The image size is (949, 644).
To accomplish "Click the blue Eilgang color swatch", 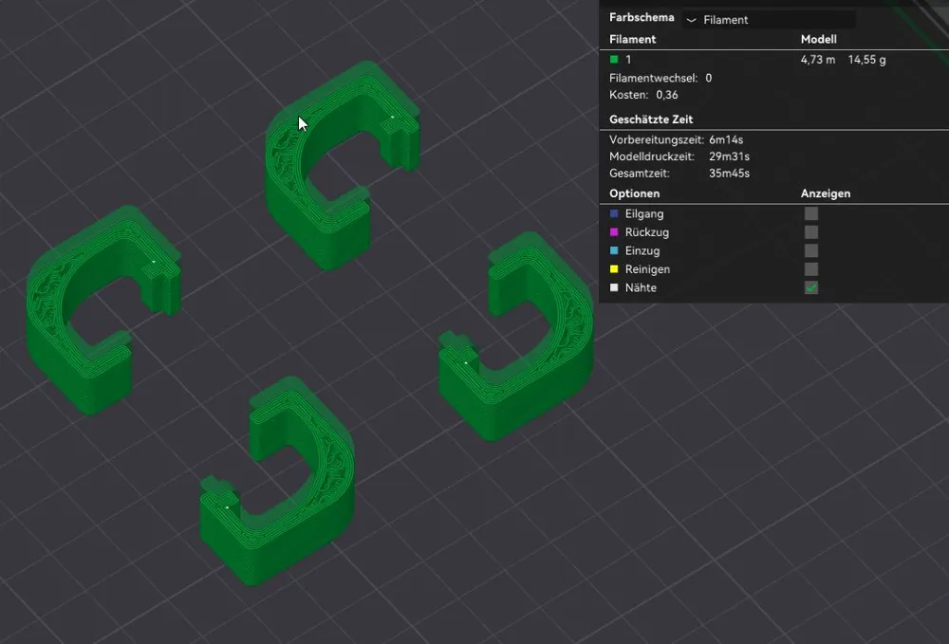I will coord(614,213).
